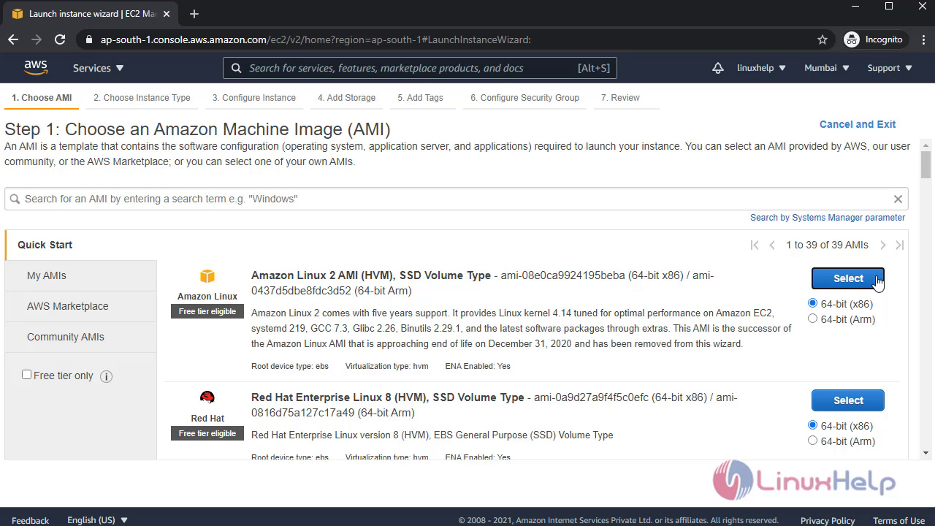Open the Feedback link in footer
Viewport: 935px width, 526px height.
click(31, 520)
